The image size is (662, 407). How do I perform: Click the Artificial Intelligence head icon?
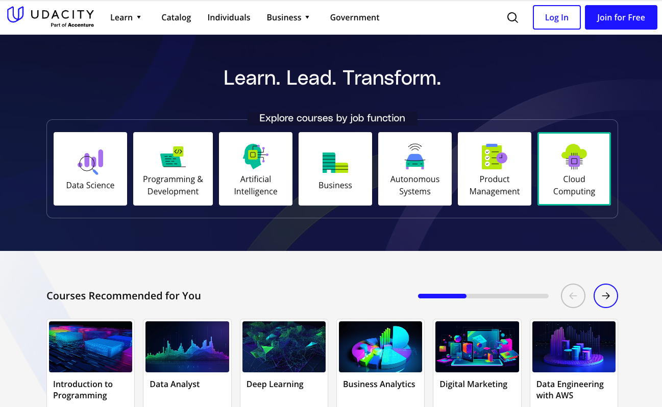[255, 156]
